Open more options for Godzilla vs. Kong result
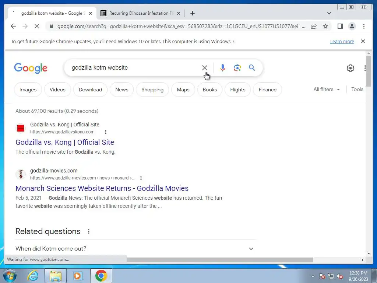Image resolution: width=377 pixels, height=283 pixels. pos(106,132)
